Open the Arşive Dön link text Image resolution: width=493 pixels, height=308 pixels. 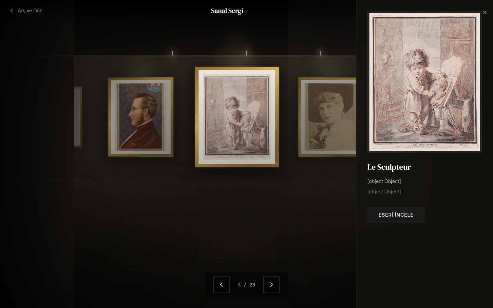pos(30,11)
